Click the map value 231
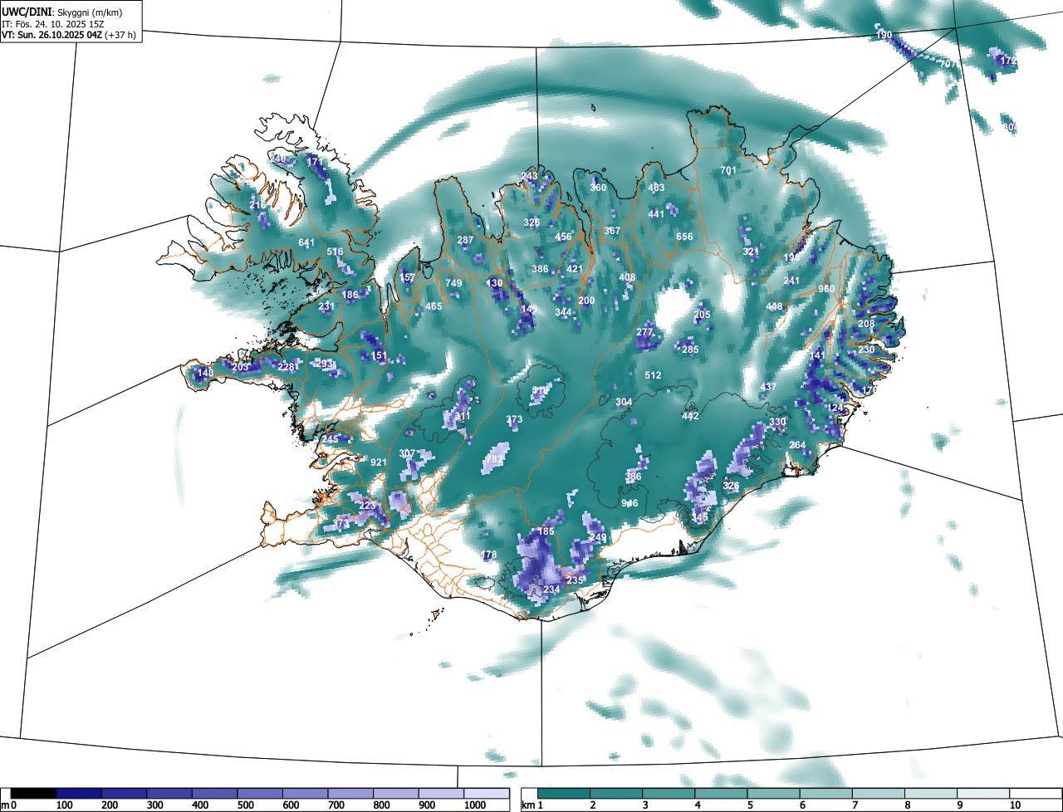Screen dimensions: 1063x812 (x=326, y=306)
